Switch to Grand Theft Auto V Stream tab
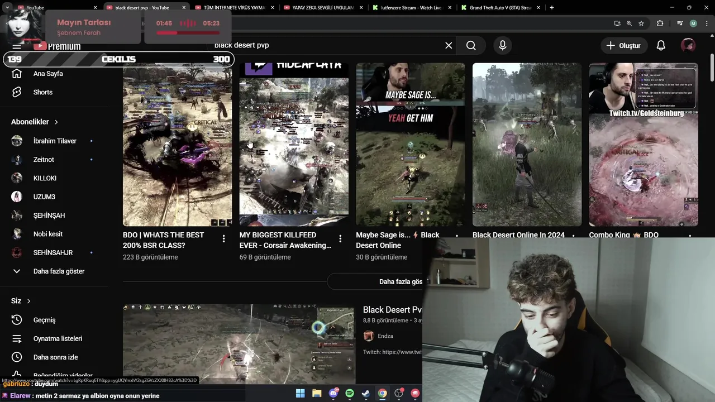715x402 pixels. click(x=501, y=8)
